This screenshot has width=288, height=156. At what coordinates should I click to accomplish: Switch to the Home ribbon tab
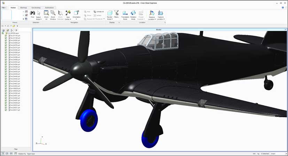[x=13, y=8]
